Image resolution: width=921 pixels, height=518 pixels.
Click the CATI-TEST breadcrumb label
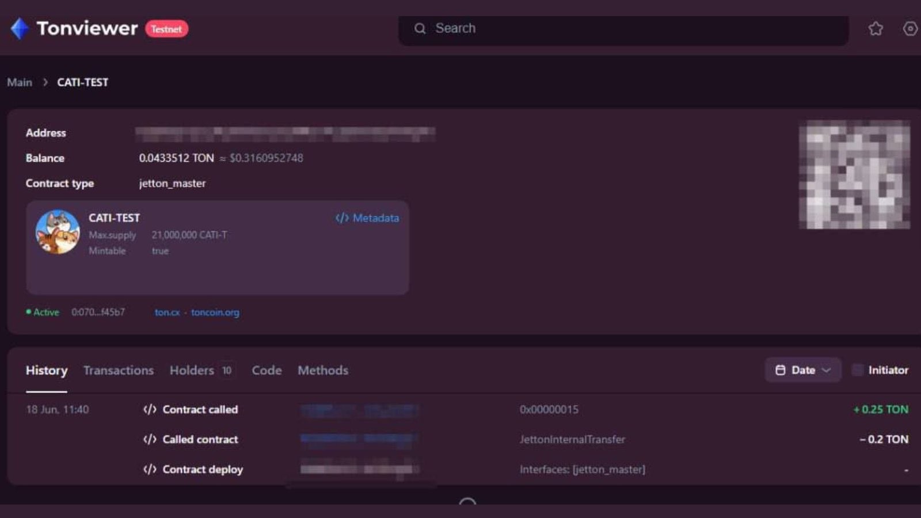click(82, 82)
